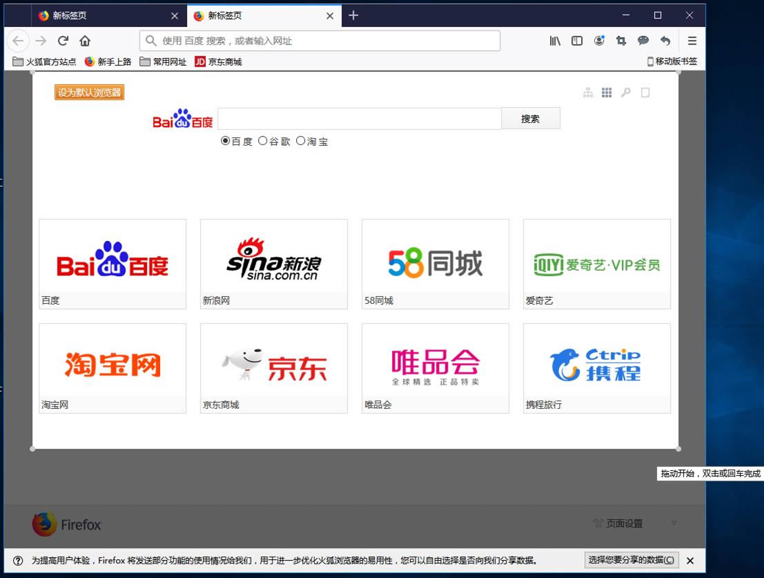Open the 京东商城 bookmark
The height and width of the screenshot is (578, 764).
click(x=218, y=62)
